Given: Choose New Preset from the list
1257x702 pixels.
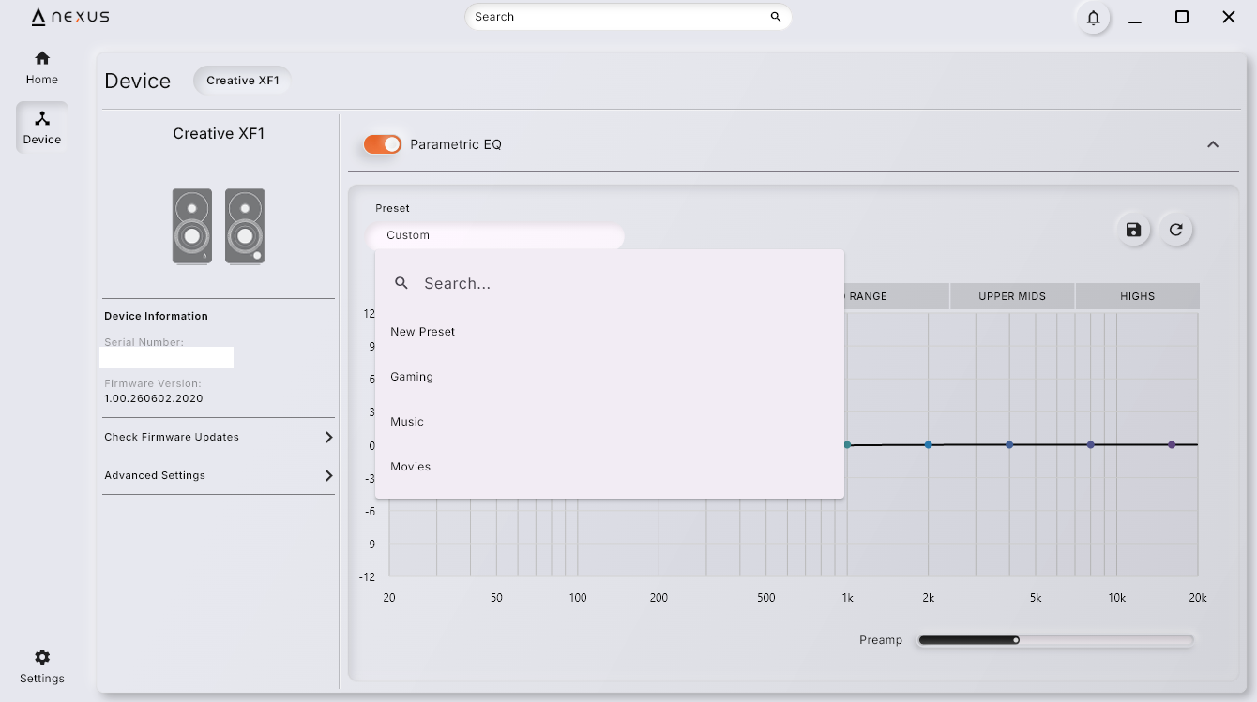Looking at the screenshot, I should click(x=610, y=332).
